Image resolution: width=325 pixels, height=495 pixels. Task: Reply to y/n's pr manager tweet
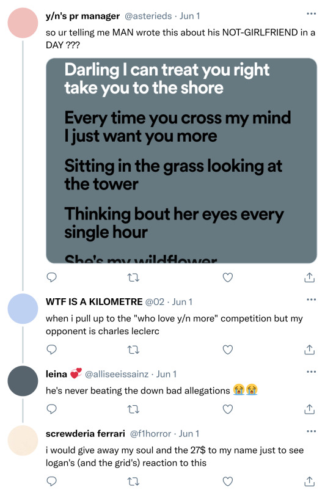coord(51,277)
